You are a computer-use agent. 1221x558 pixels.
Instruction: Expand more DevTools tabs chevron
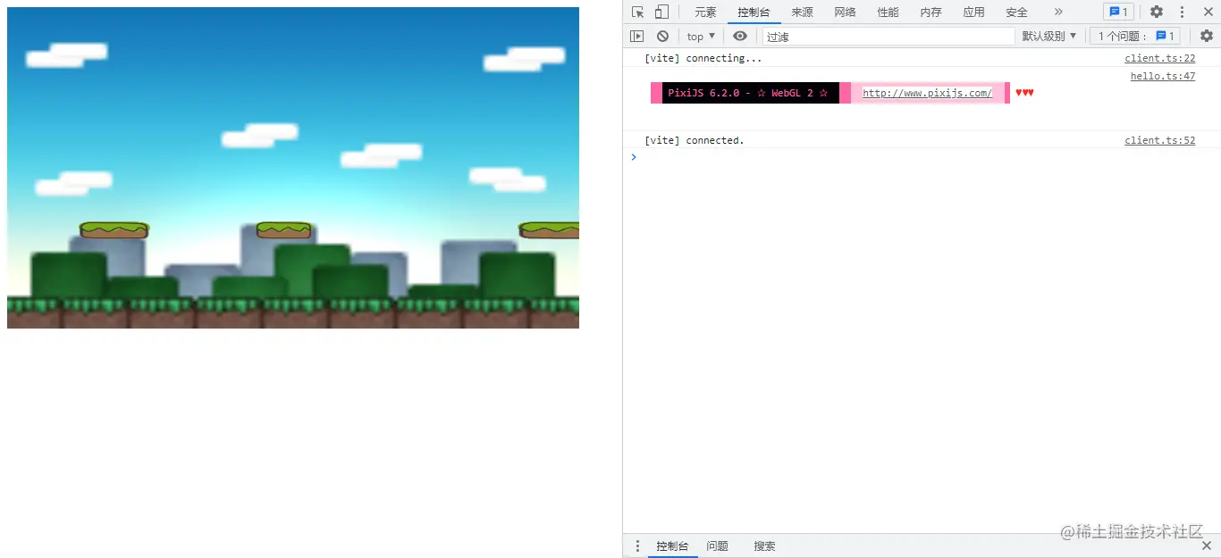[1058, 12]
